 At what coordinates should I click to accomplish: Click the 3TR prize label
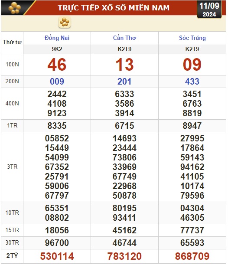12,167
